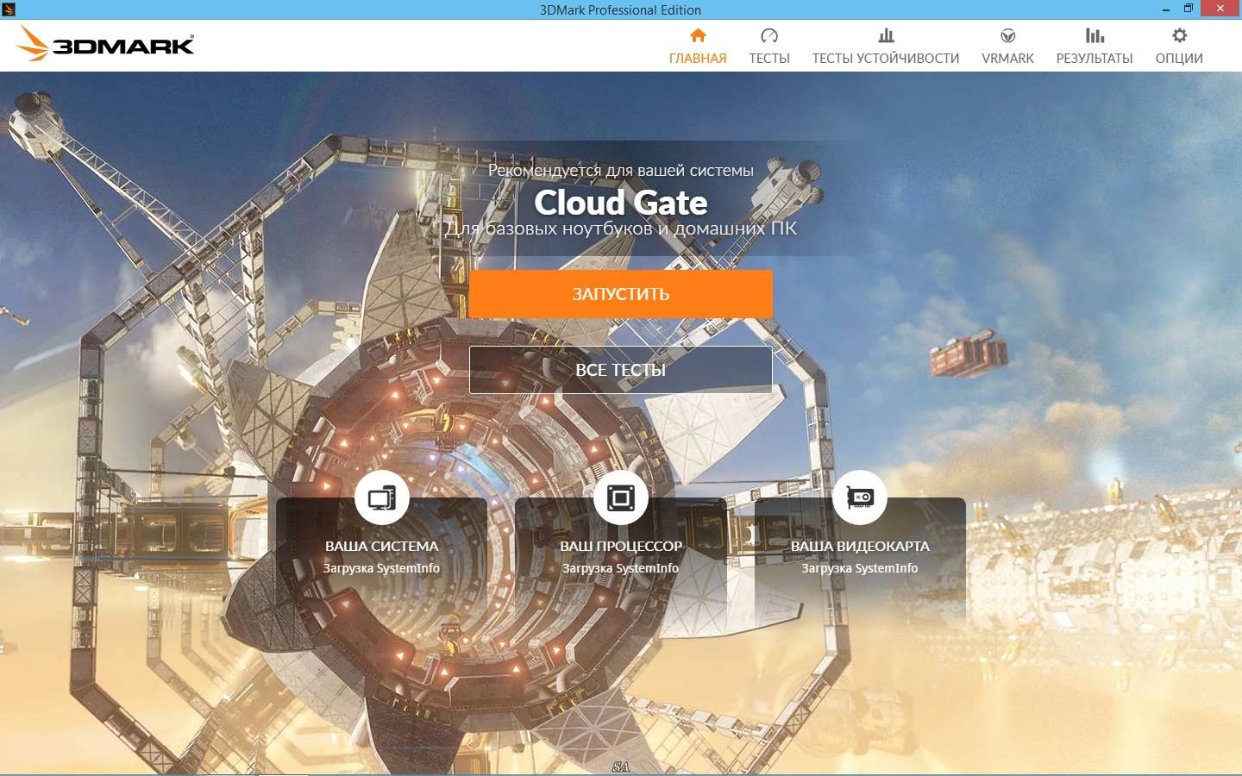The height and width of the screenshot is (776, 1242).
Task: Click the Тесты устойчивости bar chart icon
Action: [886, 35]
